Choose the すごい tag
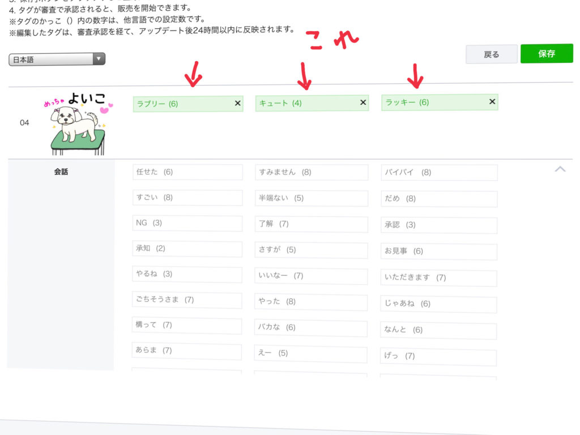Viewport: 580px width, 435px height. (187, 198)
